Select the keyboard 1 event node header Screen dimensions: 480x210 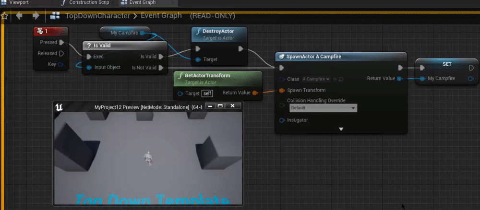pos(51,31)
